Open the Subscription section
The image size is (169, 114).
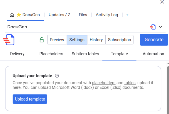[119, 40]
